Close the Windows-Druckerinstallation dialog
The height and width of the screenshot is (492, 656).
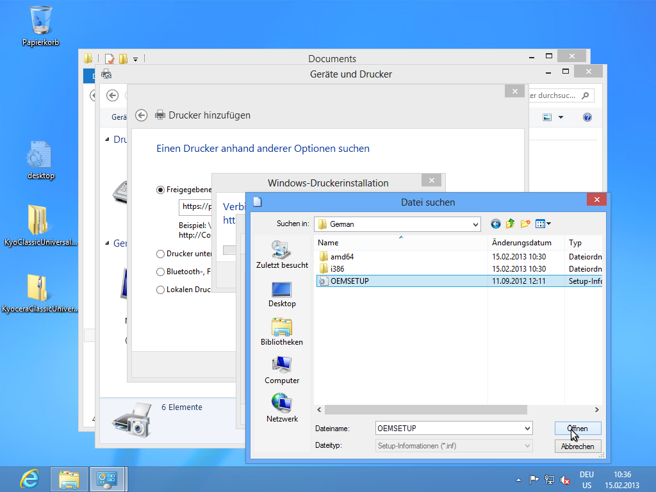coord(432,180)
